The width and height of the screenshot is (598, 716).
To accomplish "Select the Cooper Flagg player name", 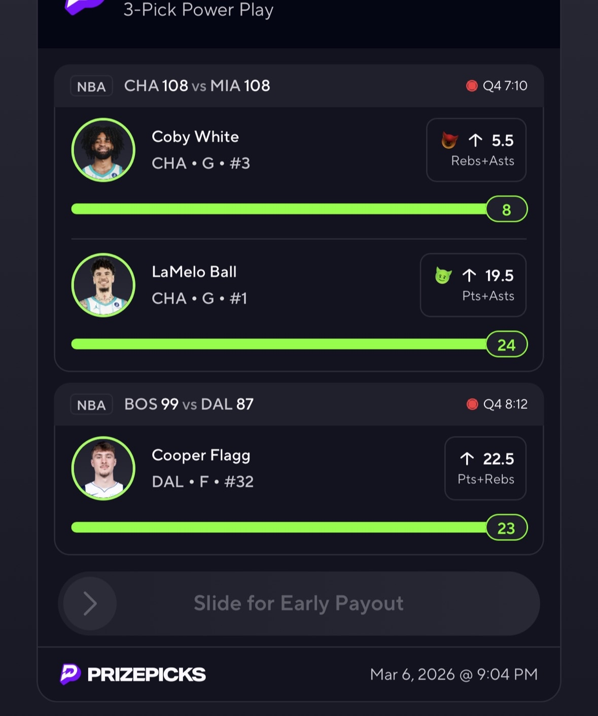I will tap(201, 455).
